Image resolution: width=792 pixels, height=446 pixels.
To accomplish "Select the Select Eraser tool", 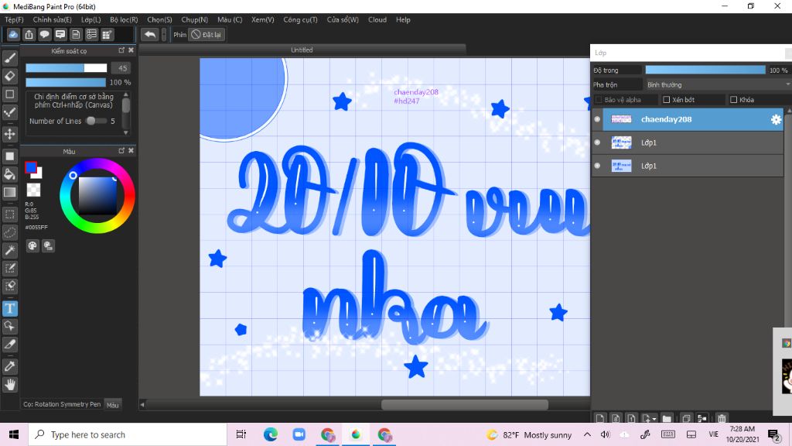I will click(9, 286).
